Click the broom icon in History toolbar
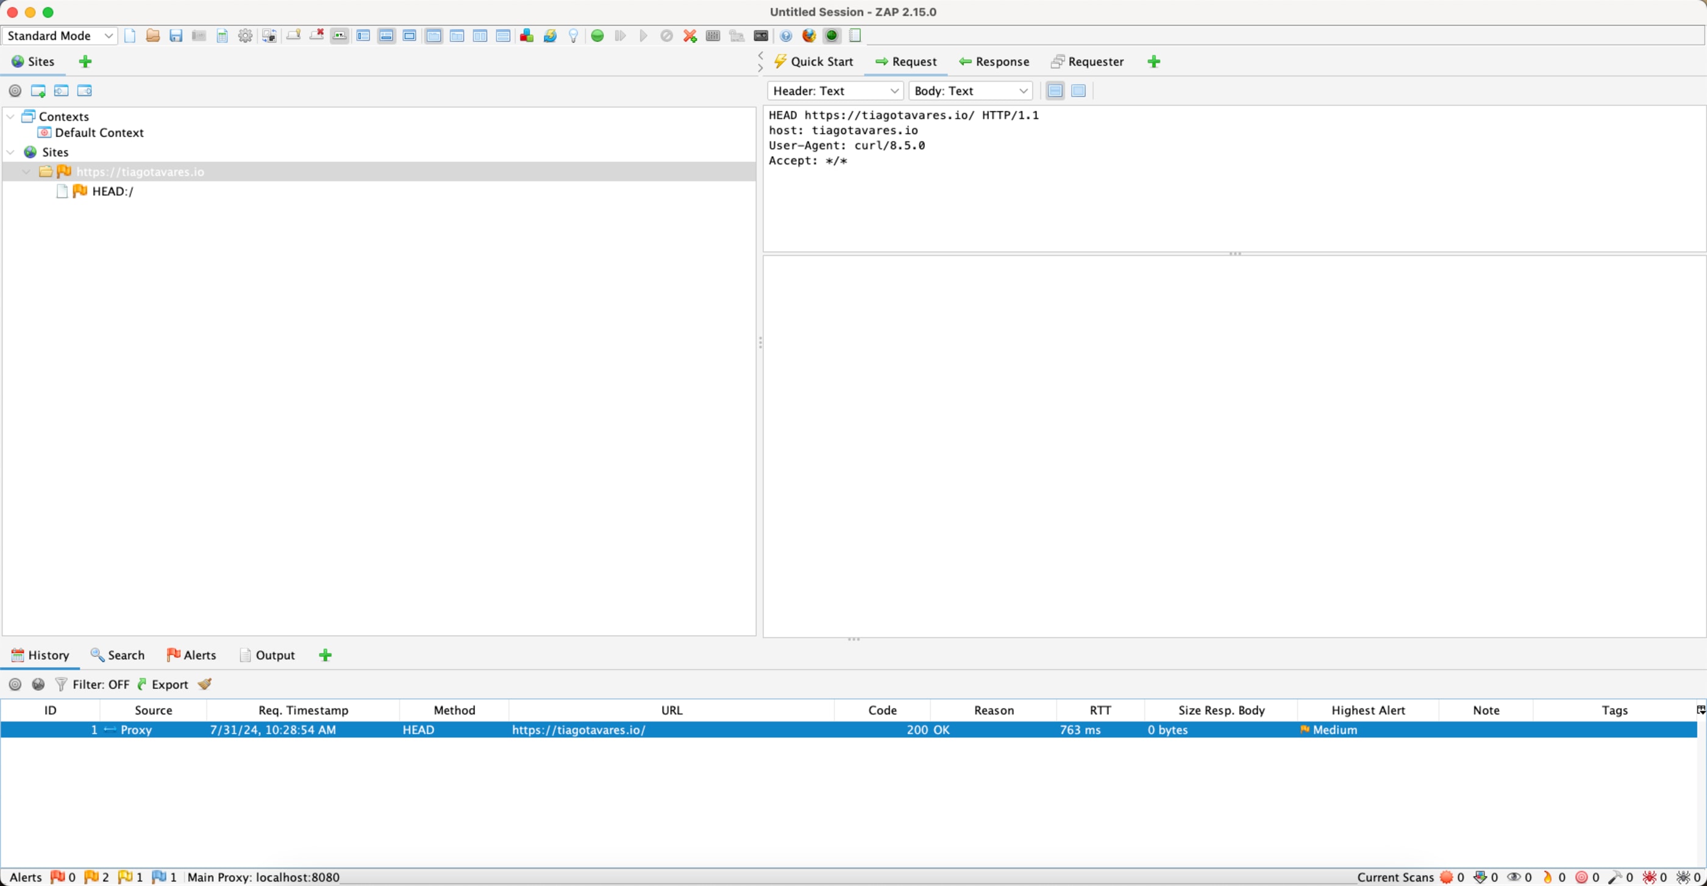The width and height of the screenshot is (1707, 886). tap(205, 684)
